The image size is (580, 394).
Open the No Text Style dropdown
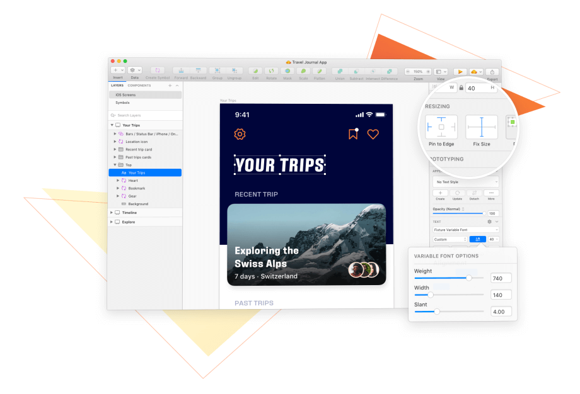point(466,182)
